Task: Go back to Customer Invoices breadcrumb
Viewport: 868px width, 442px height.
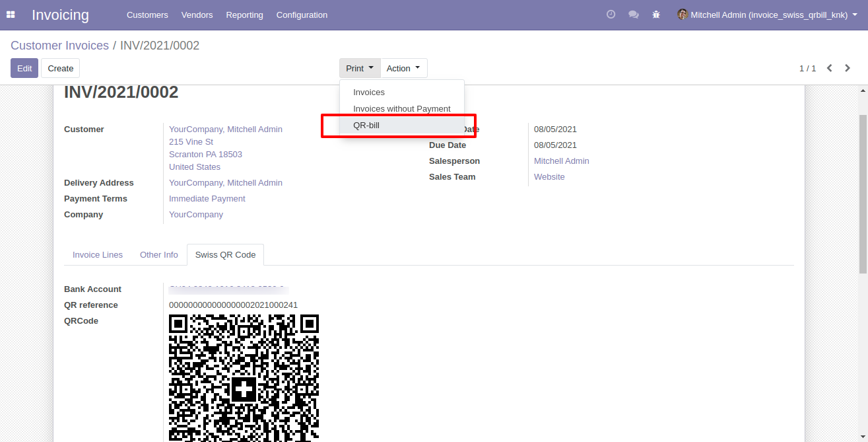Action: point(59,46)
